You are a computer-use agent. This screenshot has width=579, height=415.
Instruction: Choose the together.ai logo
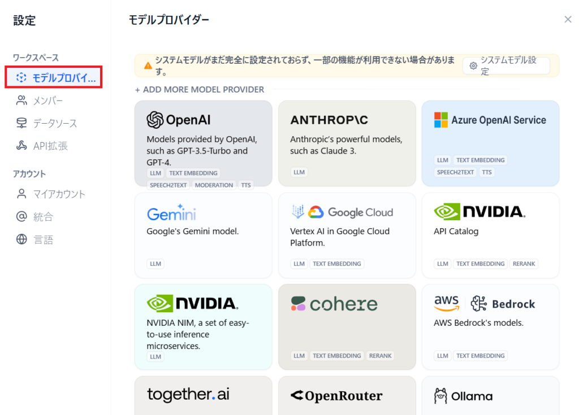tap(188, 394)
